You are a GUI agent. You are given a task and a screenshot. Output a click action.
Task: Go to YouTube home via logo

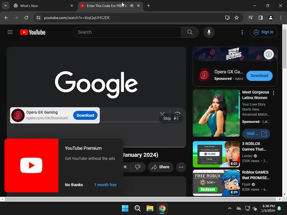(33, 32)
